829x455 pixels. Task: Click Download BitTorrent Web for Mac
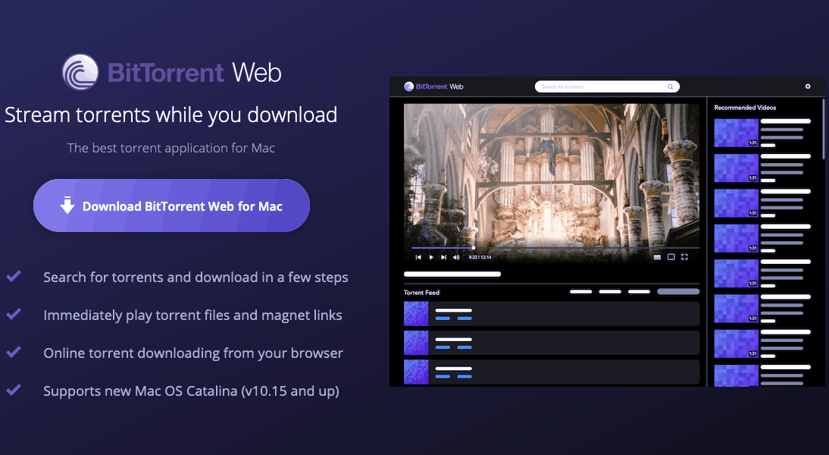(x=171, y=206)
